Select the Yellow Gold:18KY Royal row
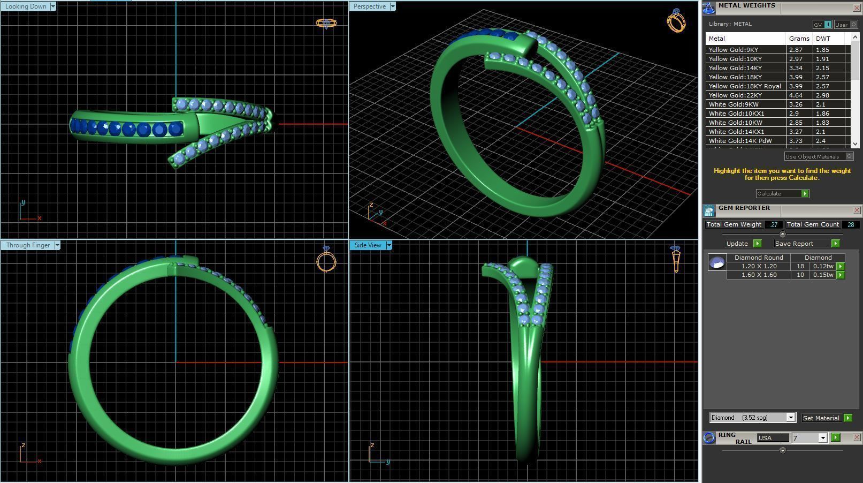Image resolution: width=863 pixels, height=483 pixels. tap(777, 86)
